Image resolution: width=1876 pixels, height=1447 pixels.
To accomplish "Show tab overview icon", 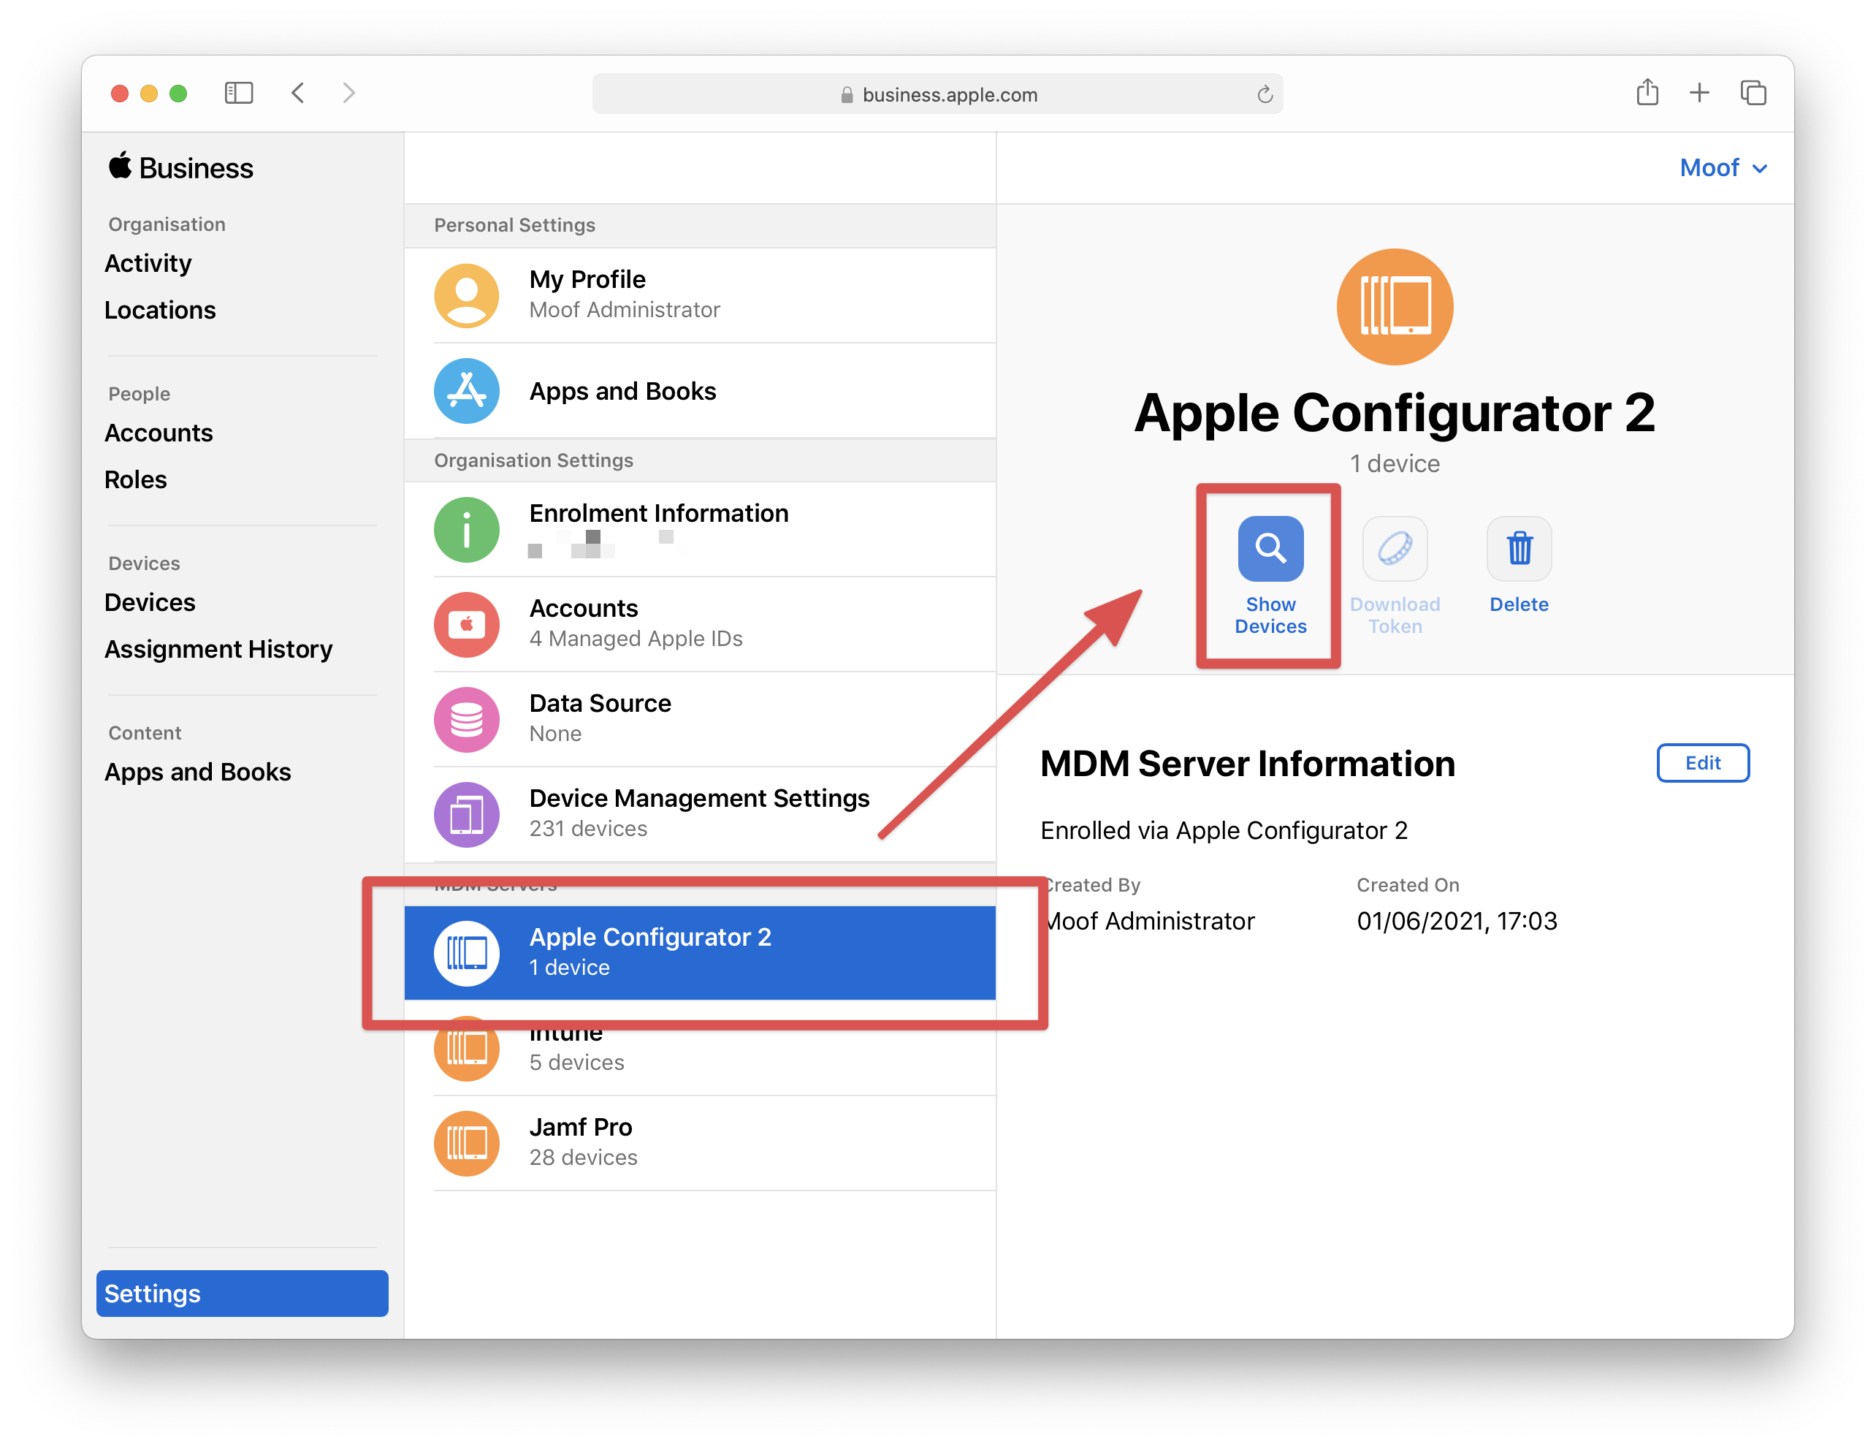I will pos(1753,93).
